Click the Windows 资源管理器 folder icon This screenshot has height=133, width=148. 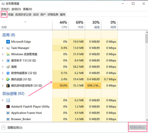[8, 54]
